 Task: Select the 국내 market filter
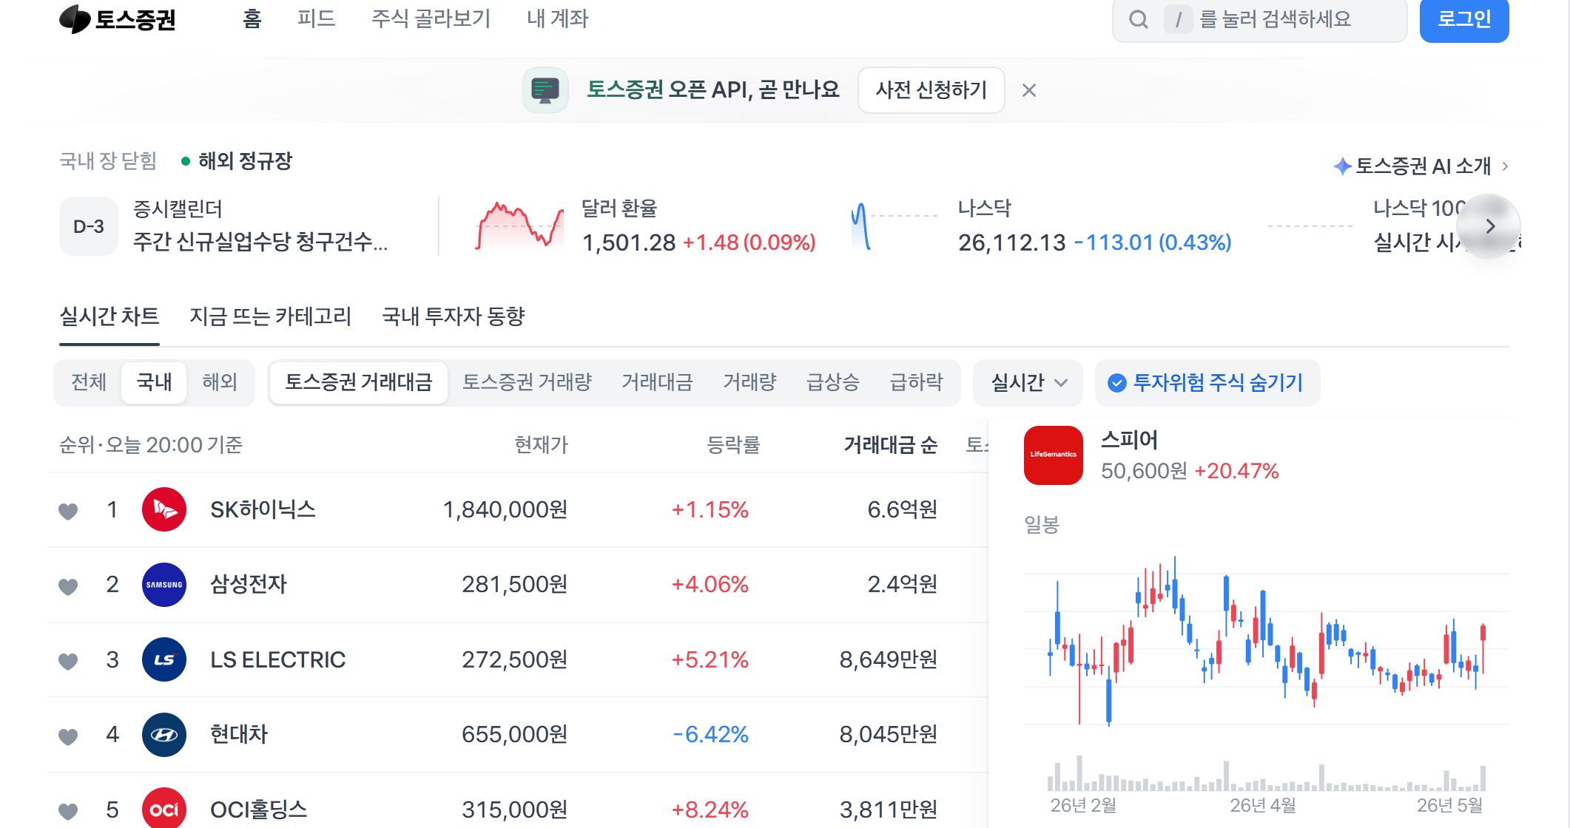coord(154,382)
